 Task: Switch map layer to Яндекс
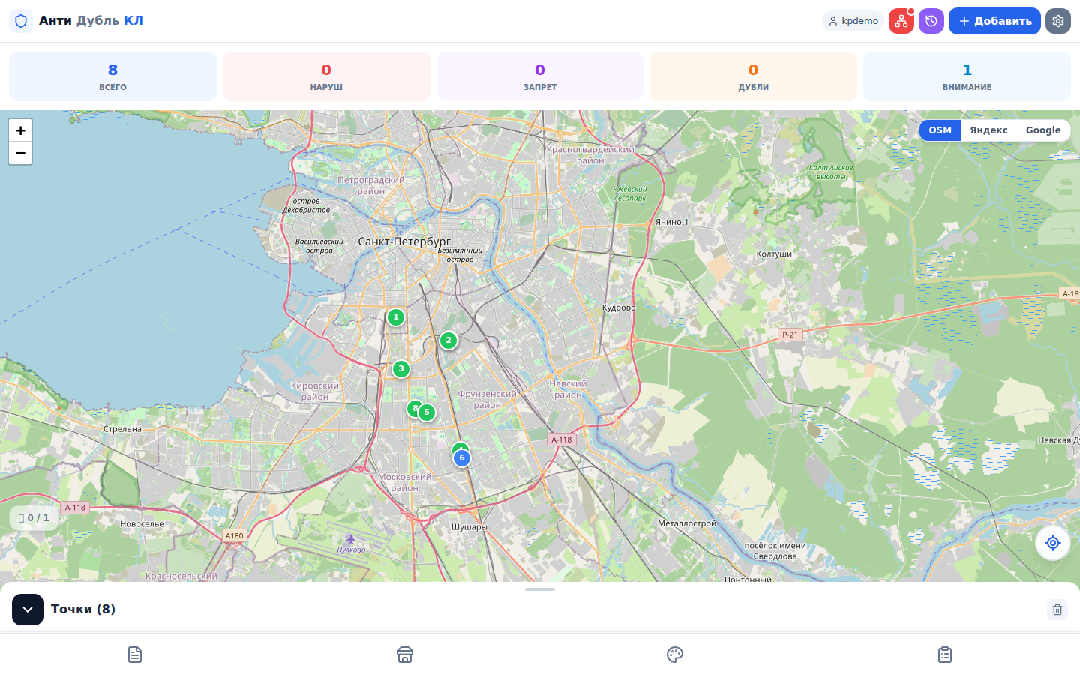(988, 130)
